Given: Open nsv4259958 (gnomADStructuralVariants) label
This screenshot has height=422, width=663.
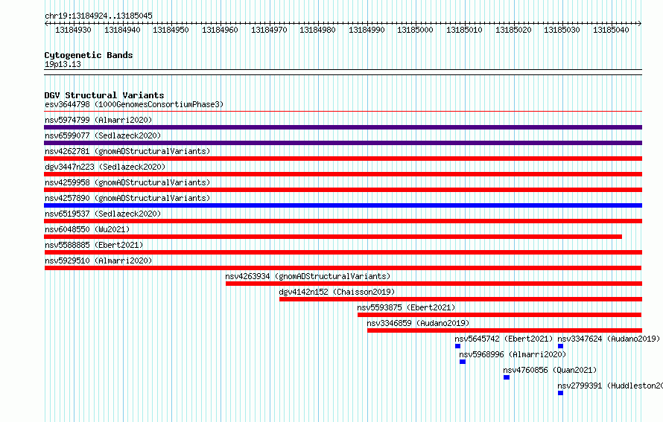Looking at the screenshot, I should [127, 182].
